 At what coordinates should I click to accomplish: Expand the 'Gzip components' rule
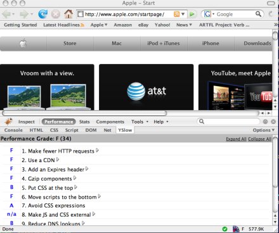point(75,178)
